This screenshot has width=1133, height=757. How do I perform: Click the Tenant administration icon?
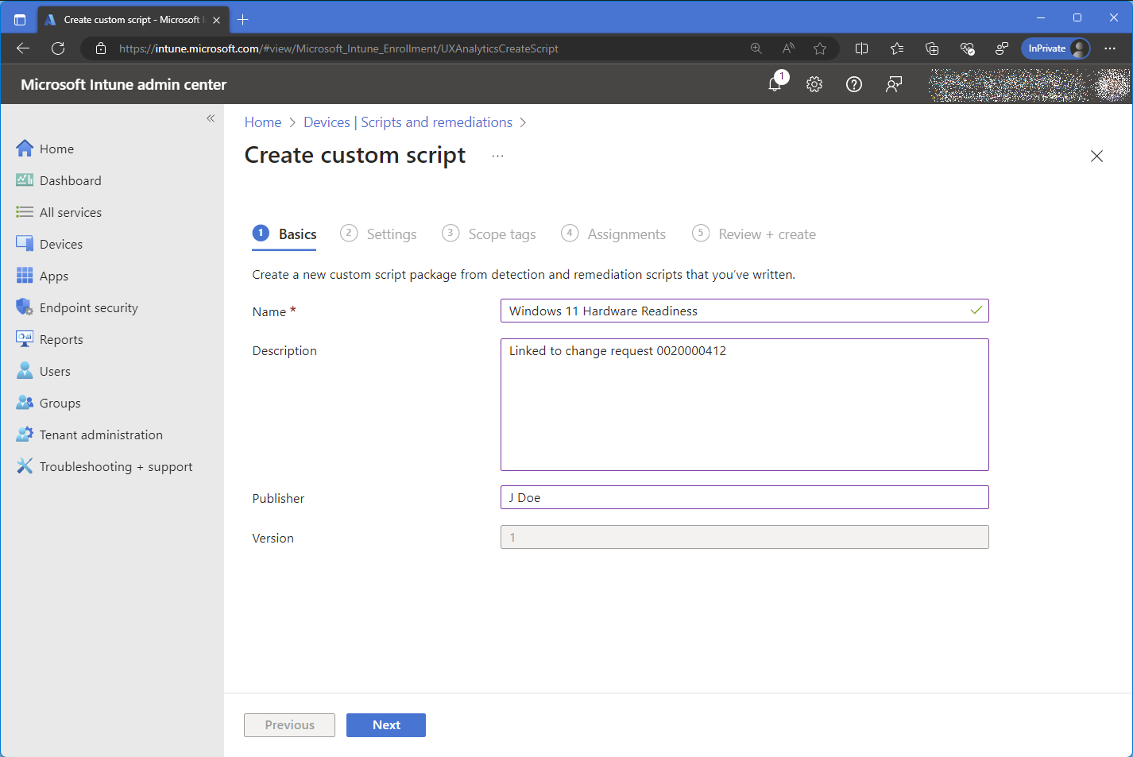(25, 435)
